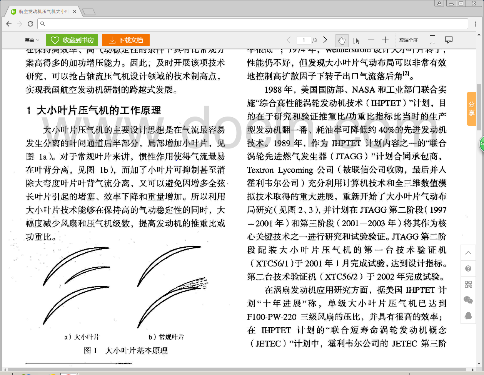
Task: Open a new browser tab
Action: 89,12
